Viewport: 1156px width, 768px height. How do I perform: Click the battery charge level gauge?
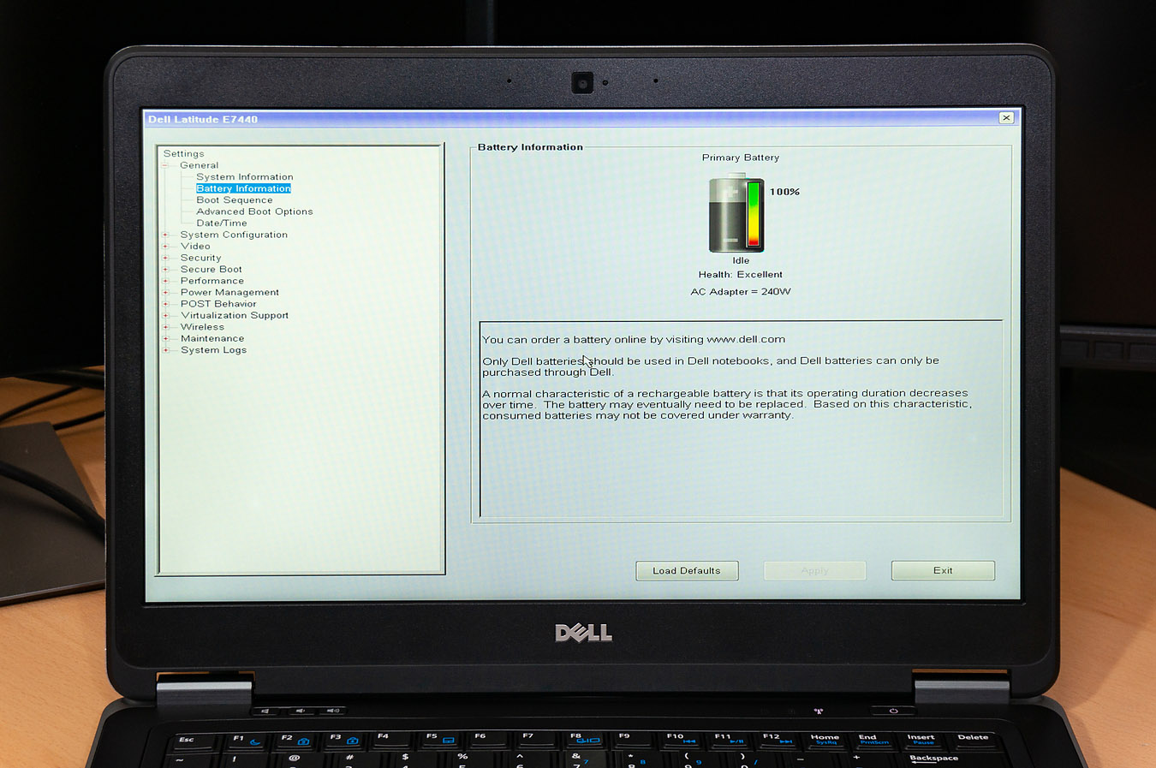(754, 215)
